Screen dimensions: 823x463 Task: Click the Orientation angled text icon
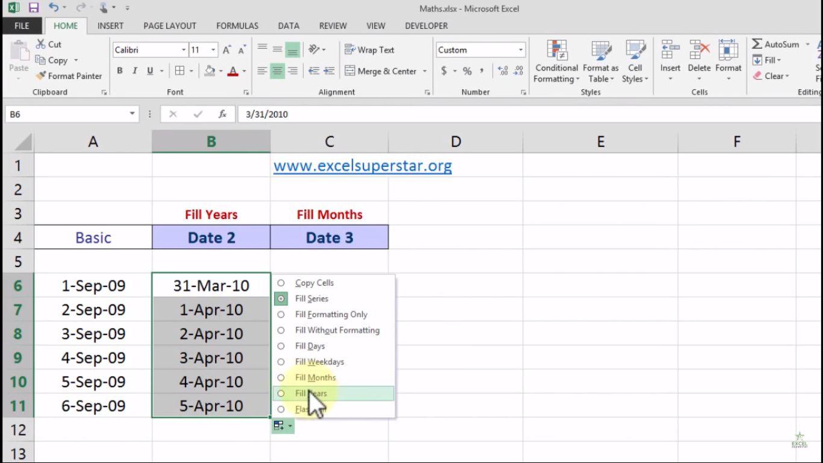tap(314, 49)
